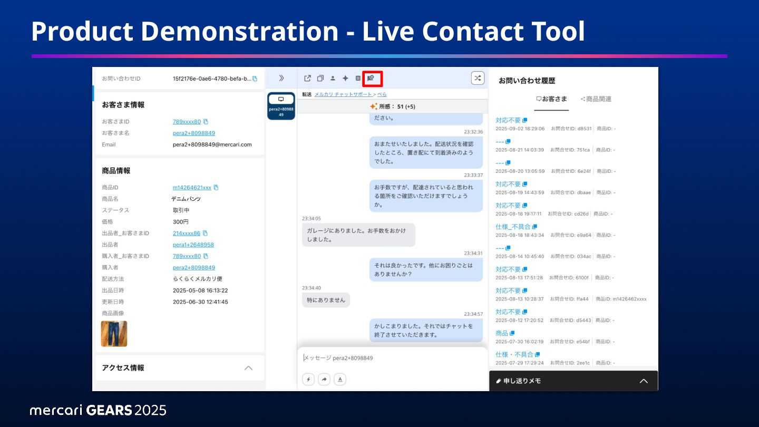The height and width of the screenshot is (427, 759).
Task: Focus the メッセージ pera2+8098849 input box
Action: click(393, 358)
